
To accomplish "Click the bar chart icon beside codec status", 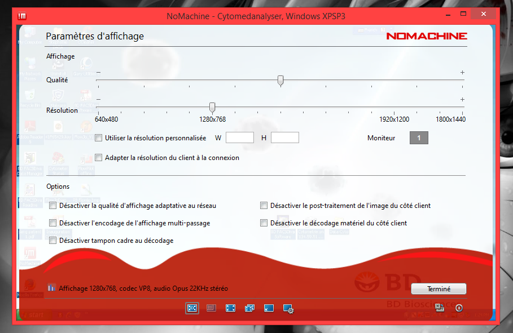I will click(51, 287).
